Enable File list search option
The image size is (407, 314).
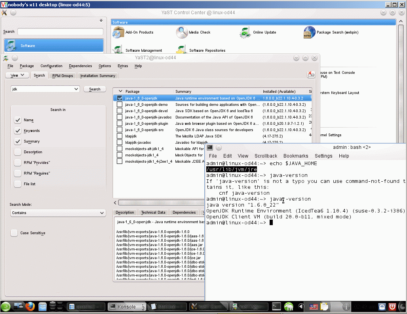coord(18,184)
